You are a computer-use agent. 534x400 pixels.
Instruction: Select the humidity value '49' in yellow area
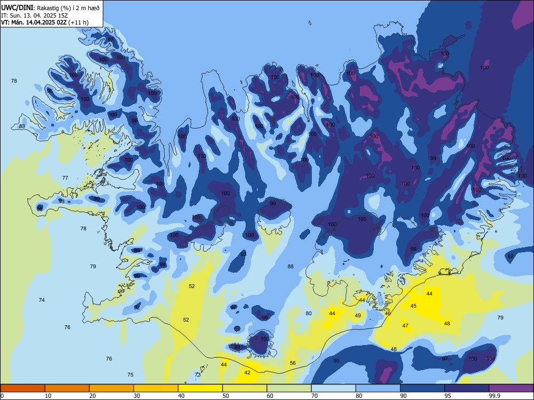click(x=358, y=316)
